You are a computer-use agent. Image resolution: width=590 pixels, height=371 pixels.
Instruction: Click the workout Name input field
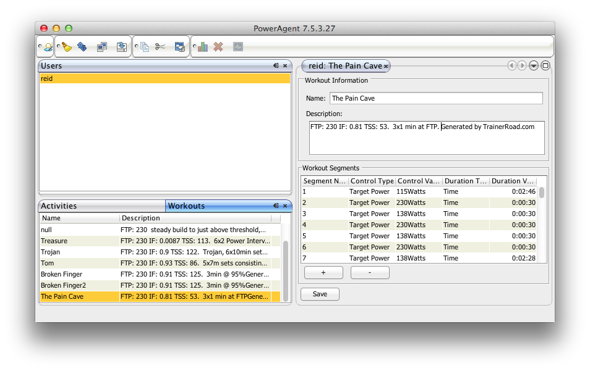coord(436,98)
